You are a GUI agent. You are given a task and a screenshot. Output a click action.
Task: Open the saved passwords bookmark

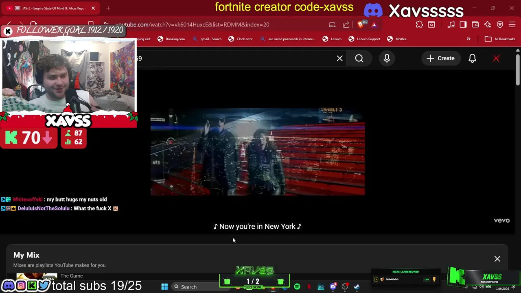(287, 39)
